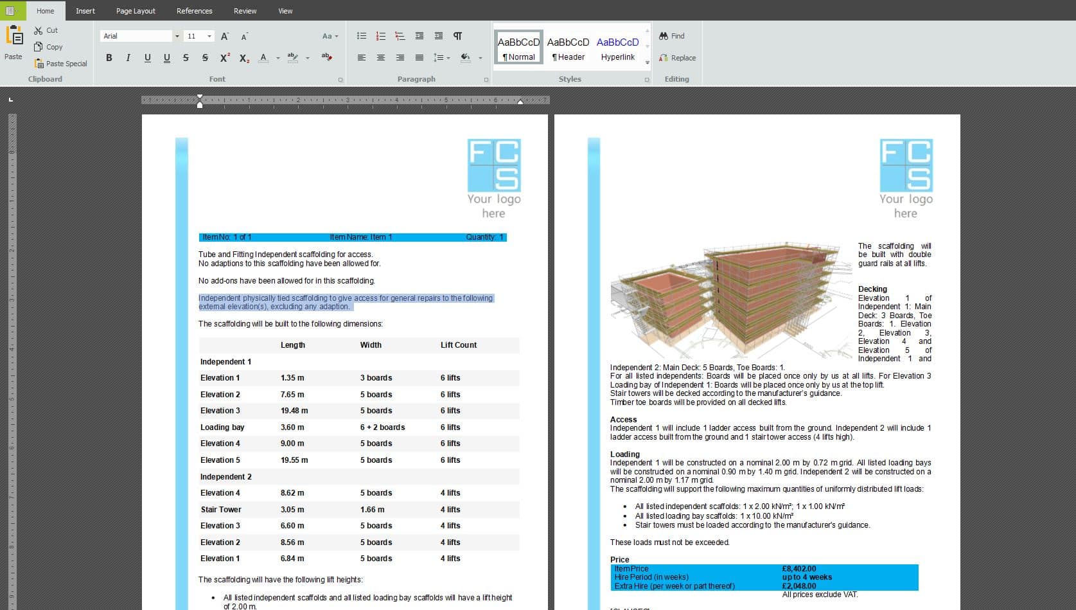Increase font size with the large A icon

[224, 36]
